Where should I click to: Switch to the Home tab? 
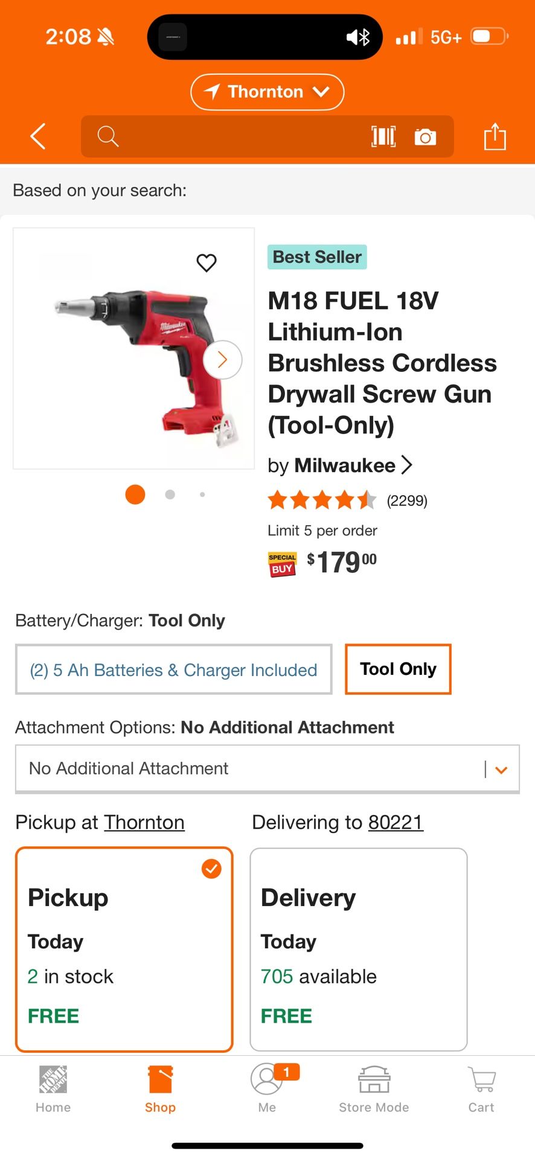pyautogui.click(x=53, y=1087)
